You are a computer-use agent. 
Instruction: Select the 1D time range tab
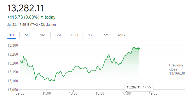(12, 35)
